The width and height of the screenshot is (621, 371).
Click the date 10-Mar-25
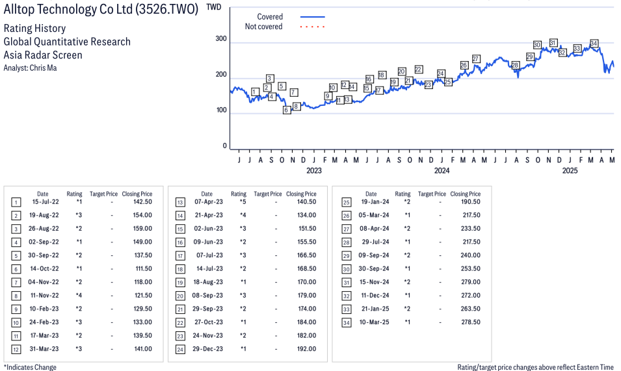coord(375,322)
